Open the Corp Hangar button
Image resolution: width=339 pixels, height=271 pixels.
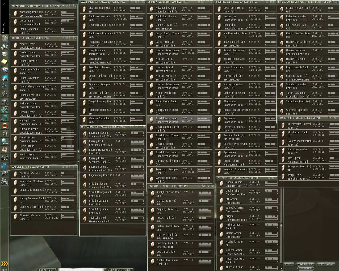click(326, 264)
